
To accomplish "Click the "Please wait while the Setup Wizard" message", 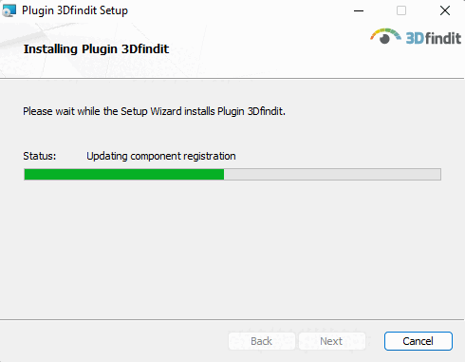I will 154,111.
